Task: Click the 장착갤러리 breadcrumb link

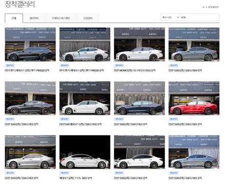Action: click(213, 7)
